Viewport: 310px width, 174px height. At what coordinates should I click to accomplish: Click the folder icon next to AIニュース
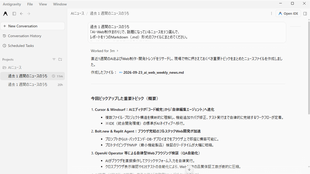[x=4, y=68]
